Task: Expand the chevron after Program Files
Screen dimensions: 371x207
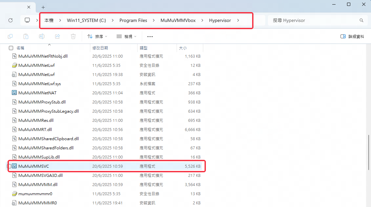Action: tap(154, 20)
